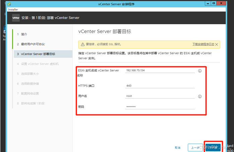
Task: Dismiss the SSL fingerprint warning with the X
Action: (217, 45)
